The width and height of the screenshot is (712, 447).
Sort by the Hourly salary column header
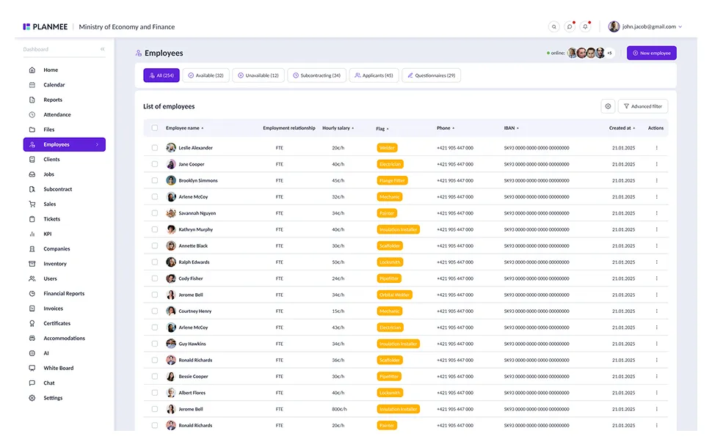point(338,128)
